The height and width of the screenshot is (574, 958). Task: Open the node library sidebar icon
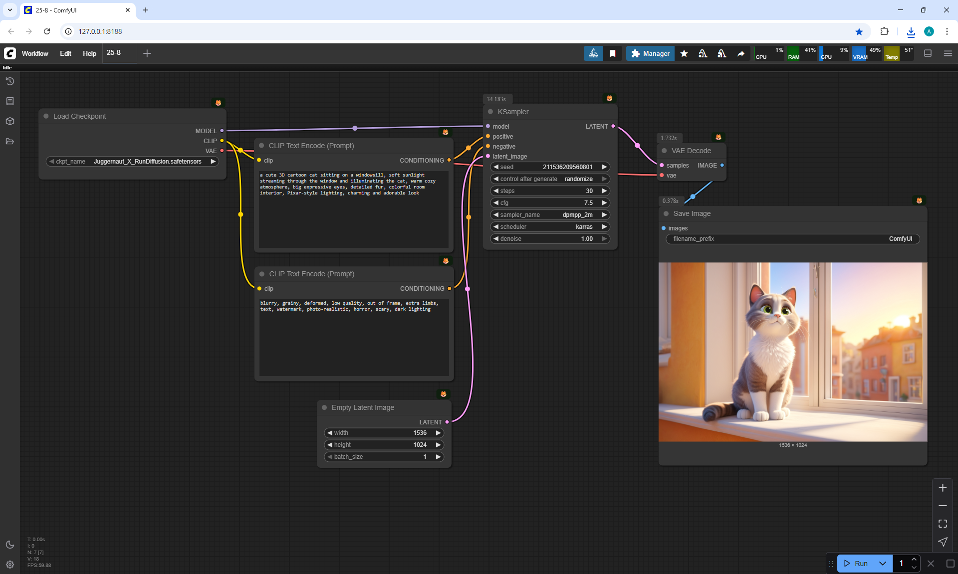(x=10, y=101)
